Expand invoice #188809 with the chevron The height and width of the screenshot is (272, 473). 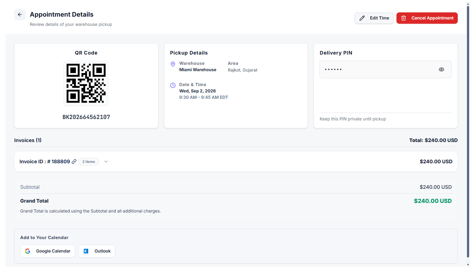[106, 161]
